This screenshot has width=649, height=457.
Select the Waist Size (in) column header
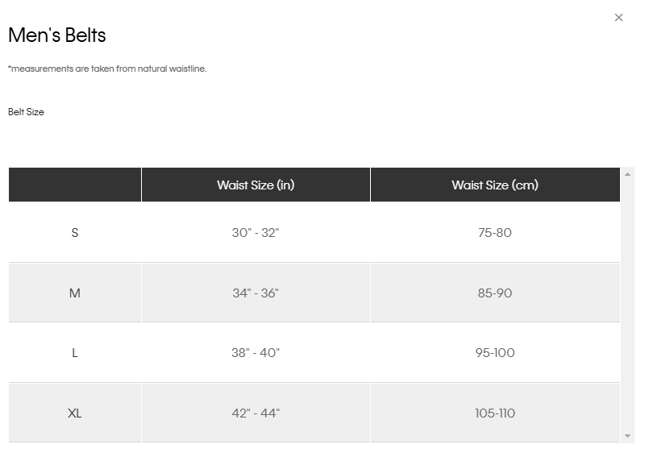(x=256, y=185)
